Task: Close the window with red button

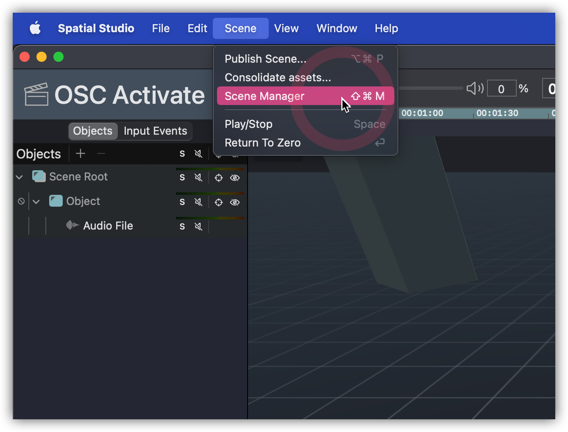Action: pyautogui.click(x=25, y=57)
